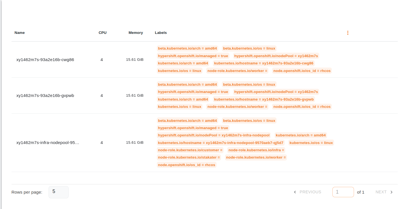
Task: Select node xy1462m7s-93a2e16b-gvpwb
Action: click(45, 96)
